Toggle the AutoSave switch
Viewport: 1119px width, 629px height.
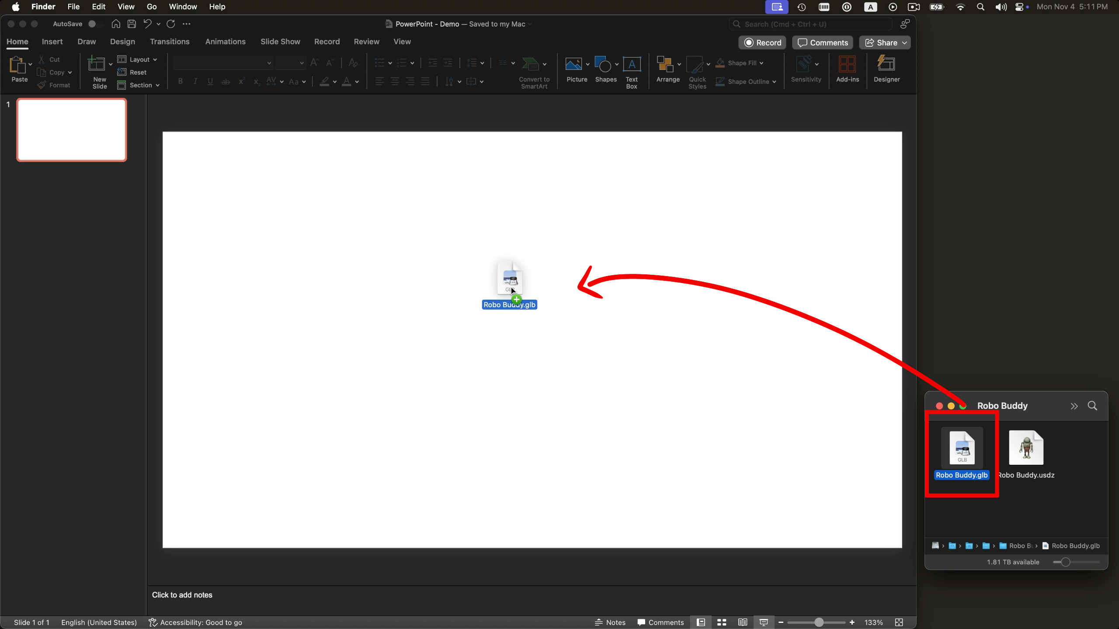pos(92,24)
